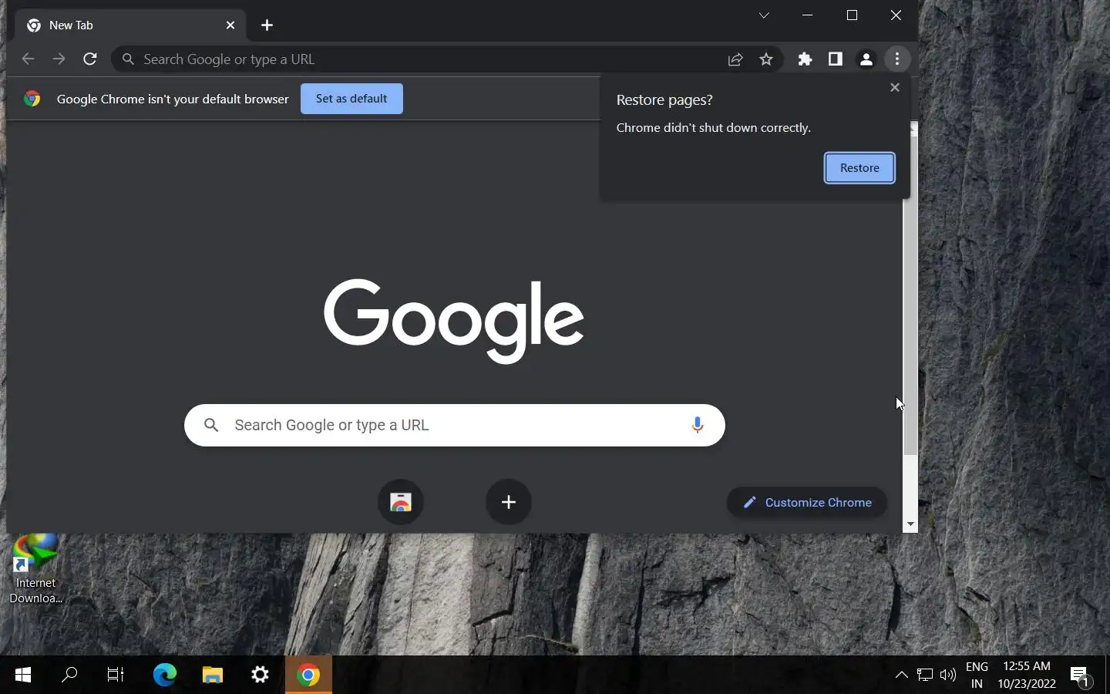Click the Add shortcut plus tile
Viewport: 1110px width, 694px height.
[x=509, y=502]
